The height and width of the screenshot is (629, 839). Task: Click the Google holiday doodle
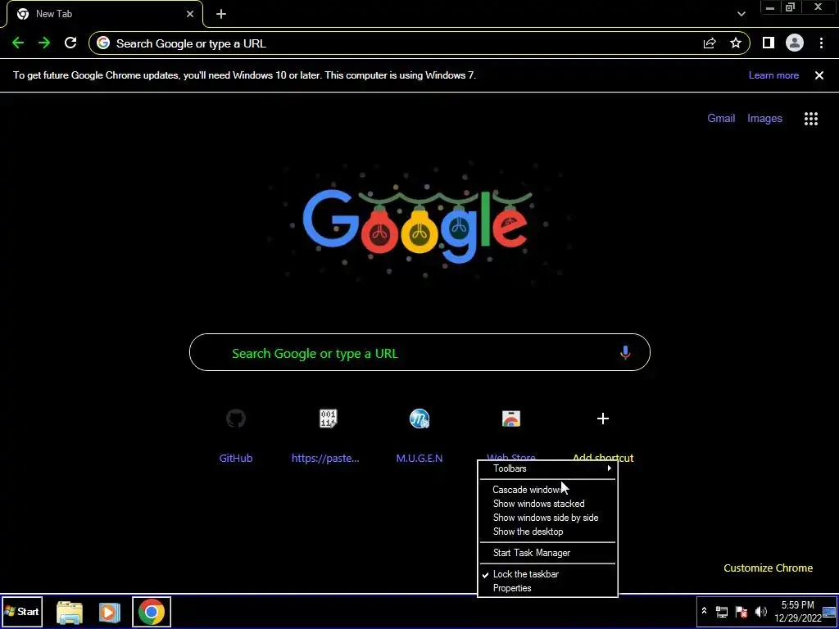coord(419,224)
